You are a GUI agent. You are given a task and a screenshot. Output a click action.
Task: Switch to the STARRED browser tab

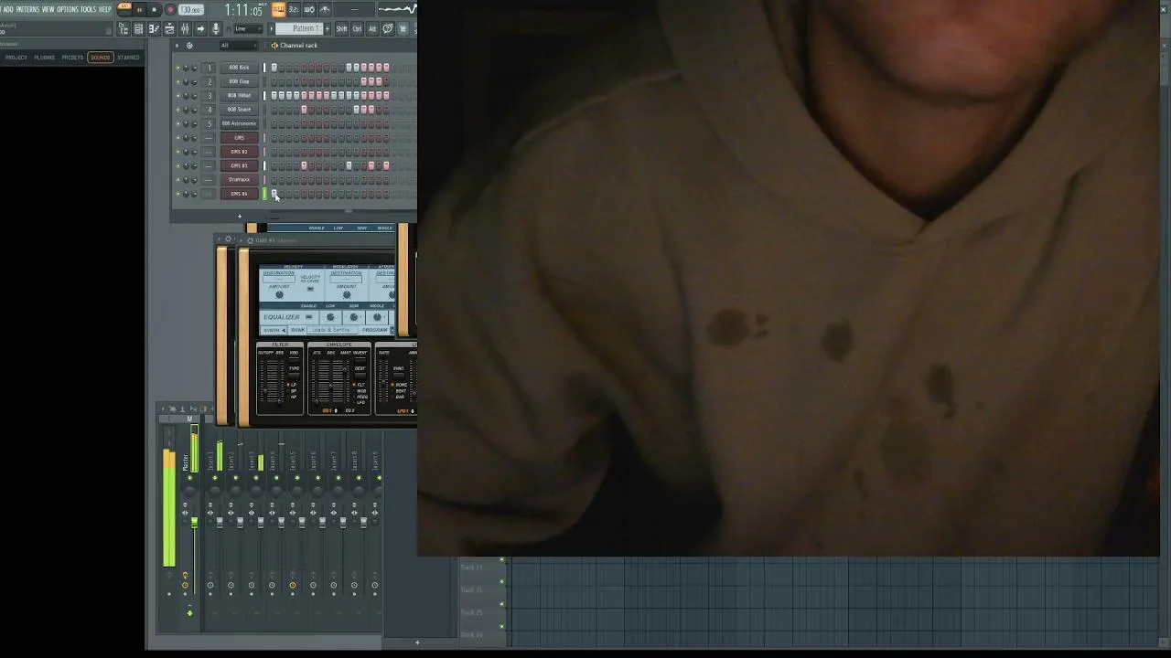128,58
